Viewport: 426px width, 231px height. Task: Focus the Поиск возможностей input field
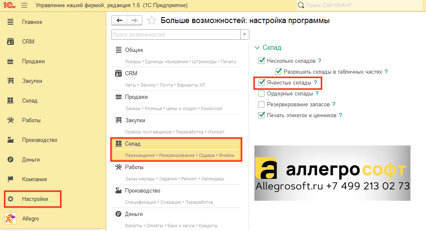pyautogui.click(x=176, y=34)
